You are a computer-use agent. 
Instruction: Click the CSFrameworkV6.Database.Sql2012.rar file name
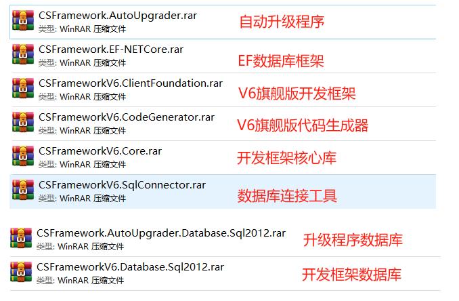tap(130, 266)
